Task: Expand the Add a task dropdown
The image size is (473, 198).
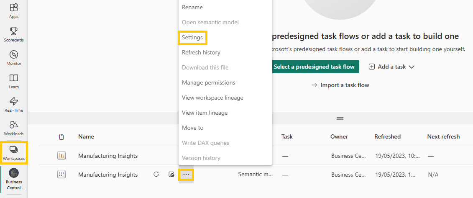Action: 391,67
